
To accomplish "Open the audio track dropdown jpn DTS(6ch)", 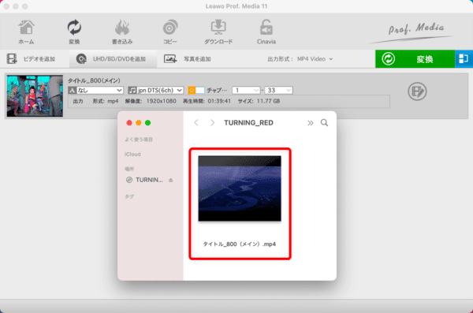I will coord(155,90).
